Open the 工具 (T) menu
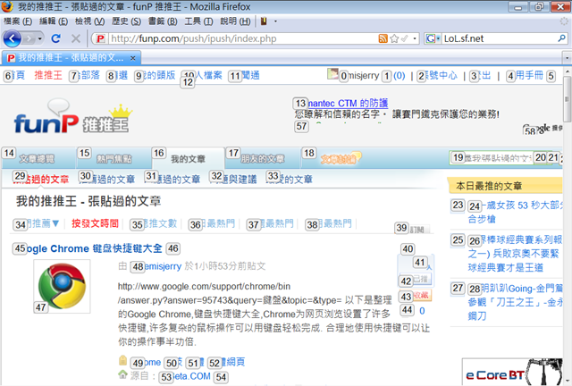 point(198,21)
